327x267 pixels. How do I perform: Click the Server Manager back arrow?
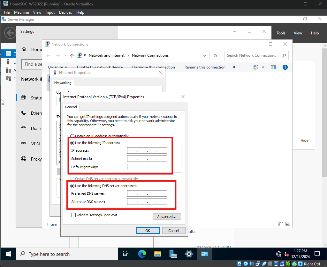click(10, 33)
